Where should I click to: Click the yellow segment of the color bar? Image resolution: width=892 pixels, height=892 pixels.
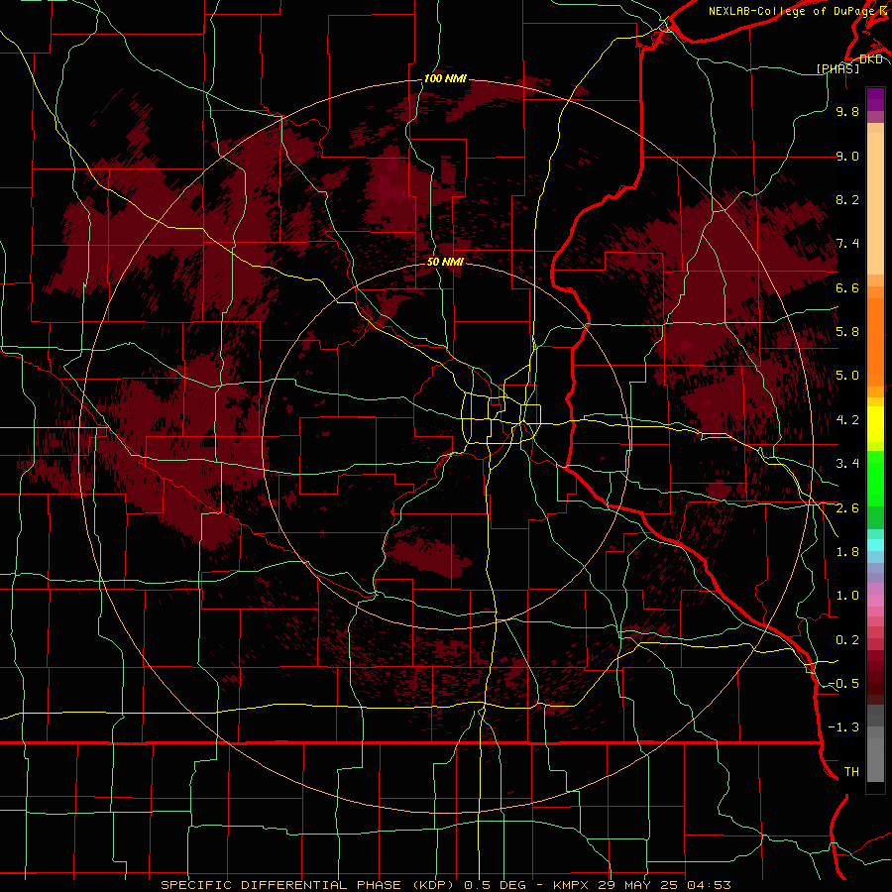875,424
